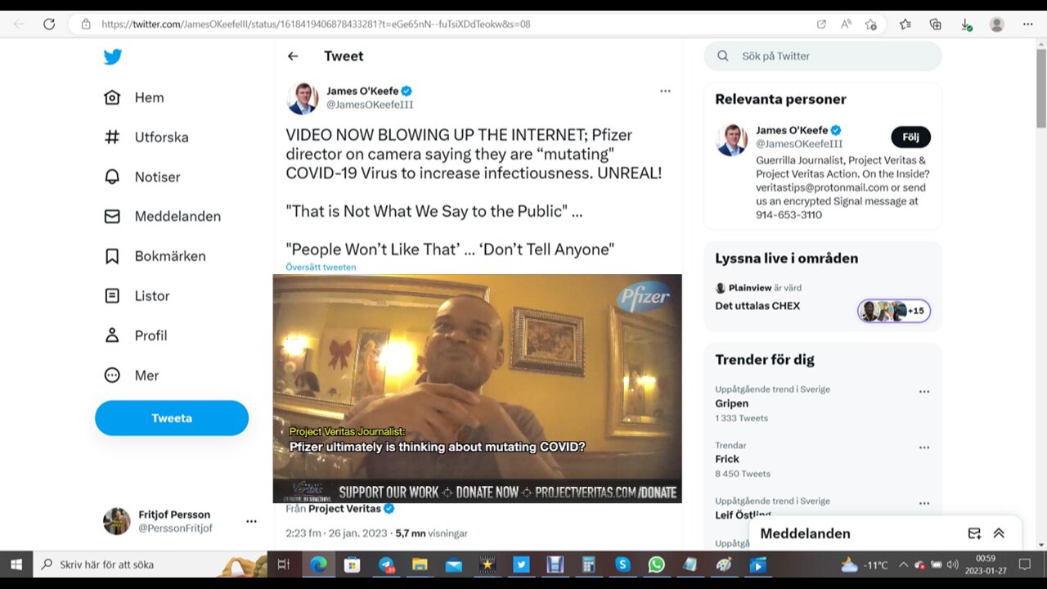Click the search magnifier icon
The image size is (1047, 589).
coord(723,56)
